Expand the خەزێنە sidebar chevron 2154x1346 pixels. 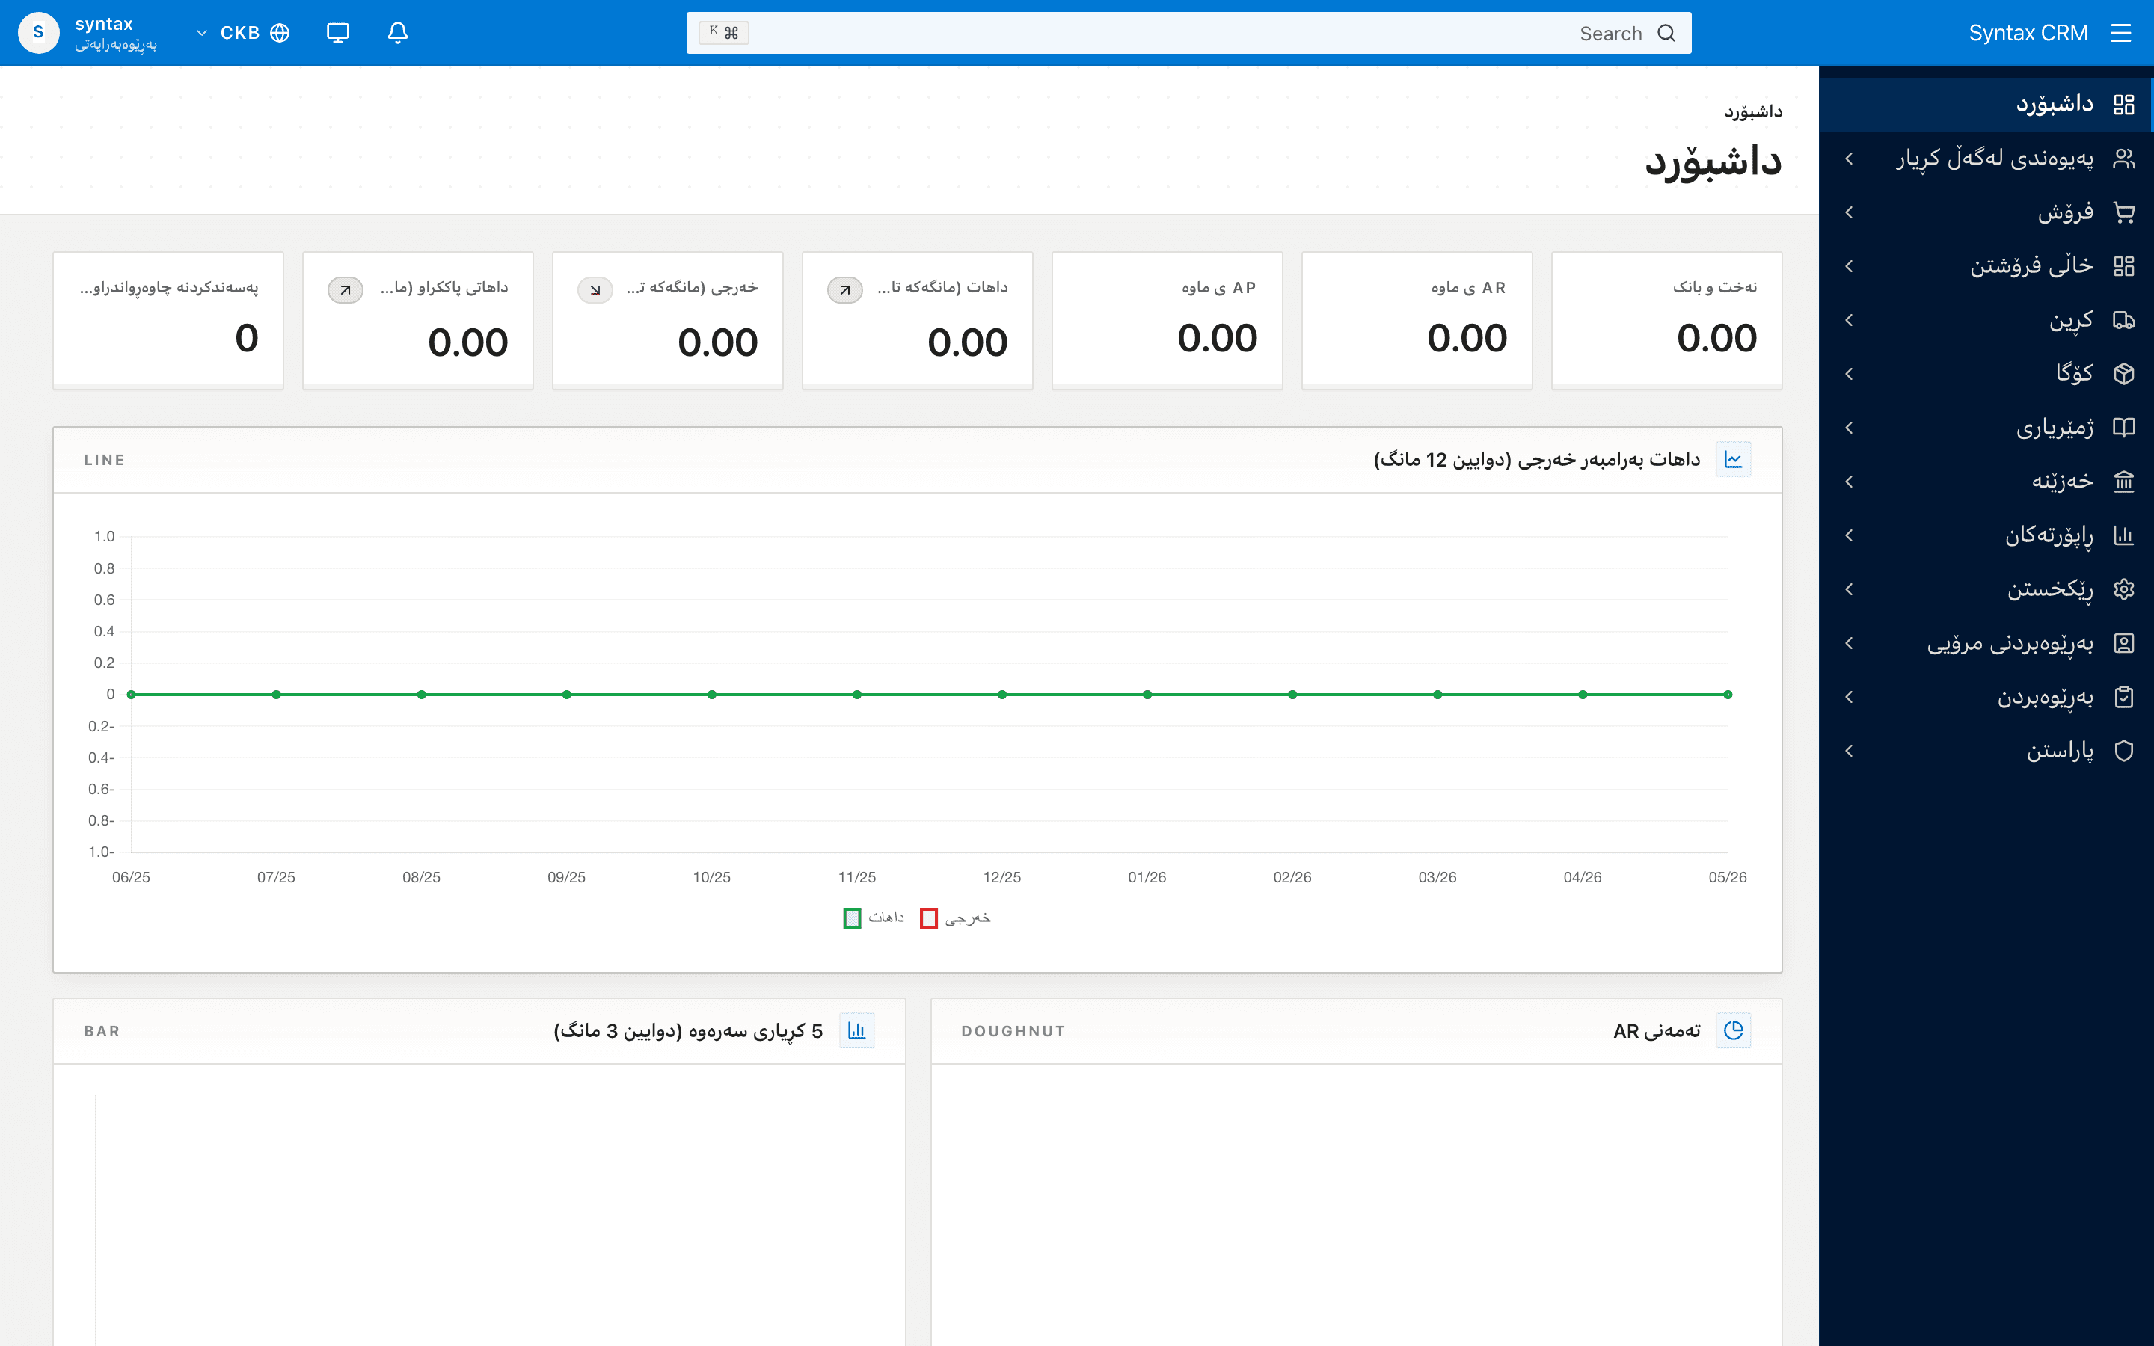(x=1850, y=482)
